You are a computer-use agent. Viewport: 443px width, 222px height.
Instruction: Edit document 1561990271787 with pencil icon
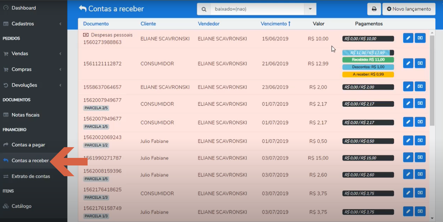pyautogui.click(x=408, y=157)
